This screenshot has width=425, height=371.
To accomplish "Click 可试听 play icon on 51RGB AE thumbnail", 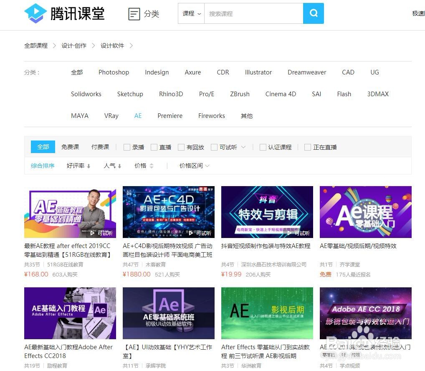I will click(x=92, y=233).
